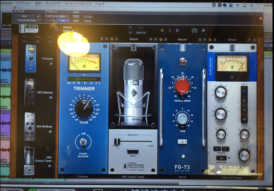Open the Virtual Mix Rack plugin selector
Image resolution: width=274 pixels, height=191 pixels.
point(28,21)
